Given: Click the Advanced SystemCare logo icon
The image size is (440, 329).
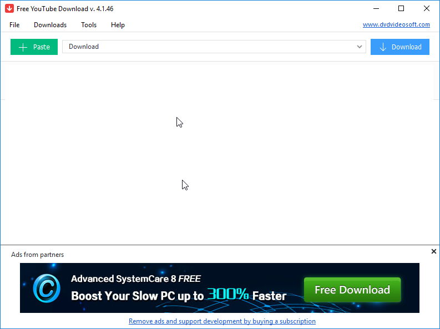Looking at the screenshot, I should 47,288.
